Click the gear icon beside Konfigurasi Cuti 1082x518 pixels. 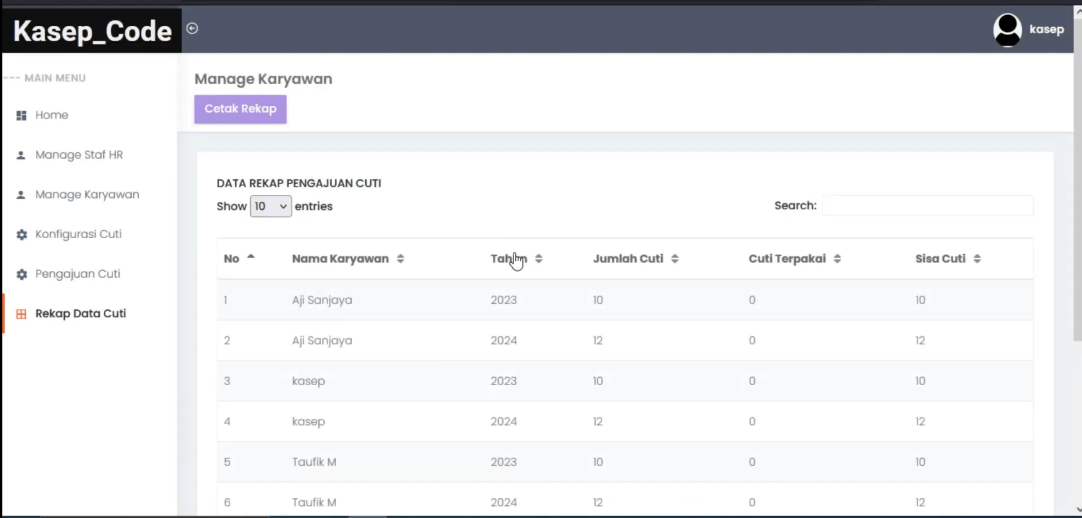[x=22, y=234]
